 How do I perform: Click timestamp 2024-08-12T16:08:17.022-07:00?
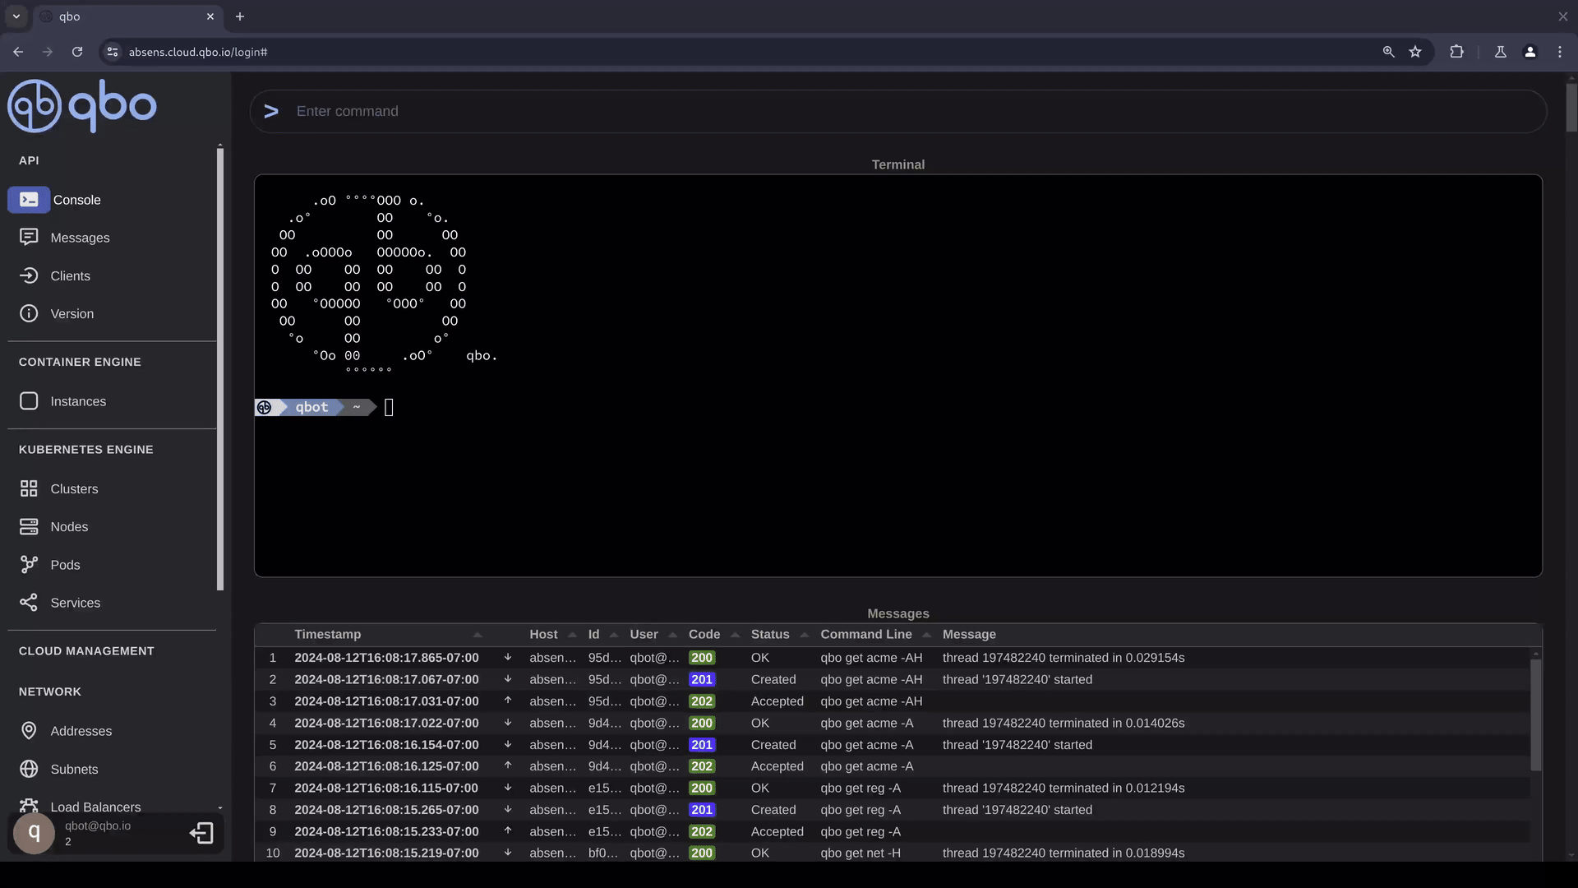[386, 723]
